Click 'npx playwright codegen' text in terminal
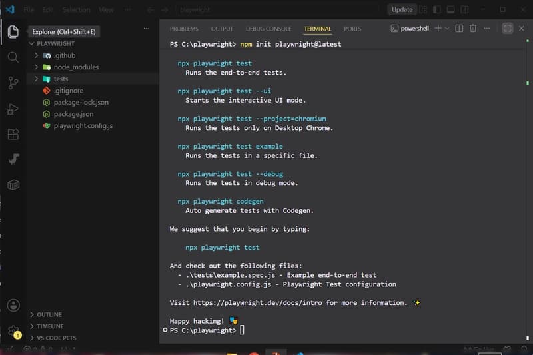 click(221, 201)
